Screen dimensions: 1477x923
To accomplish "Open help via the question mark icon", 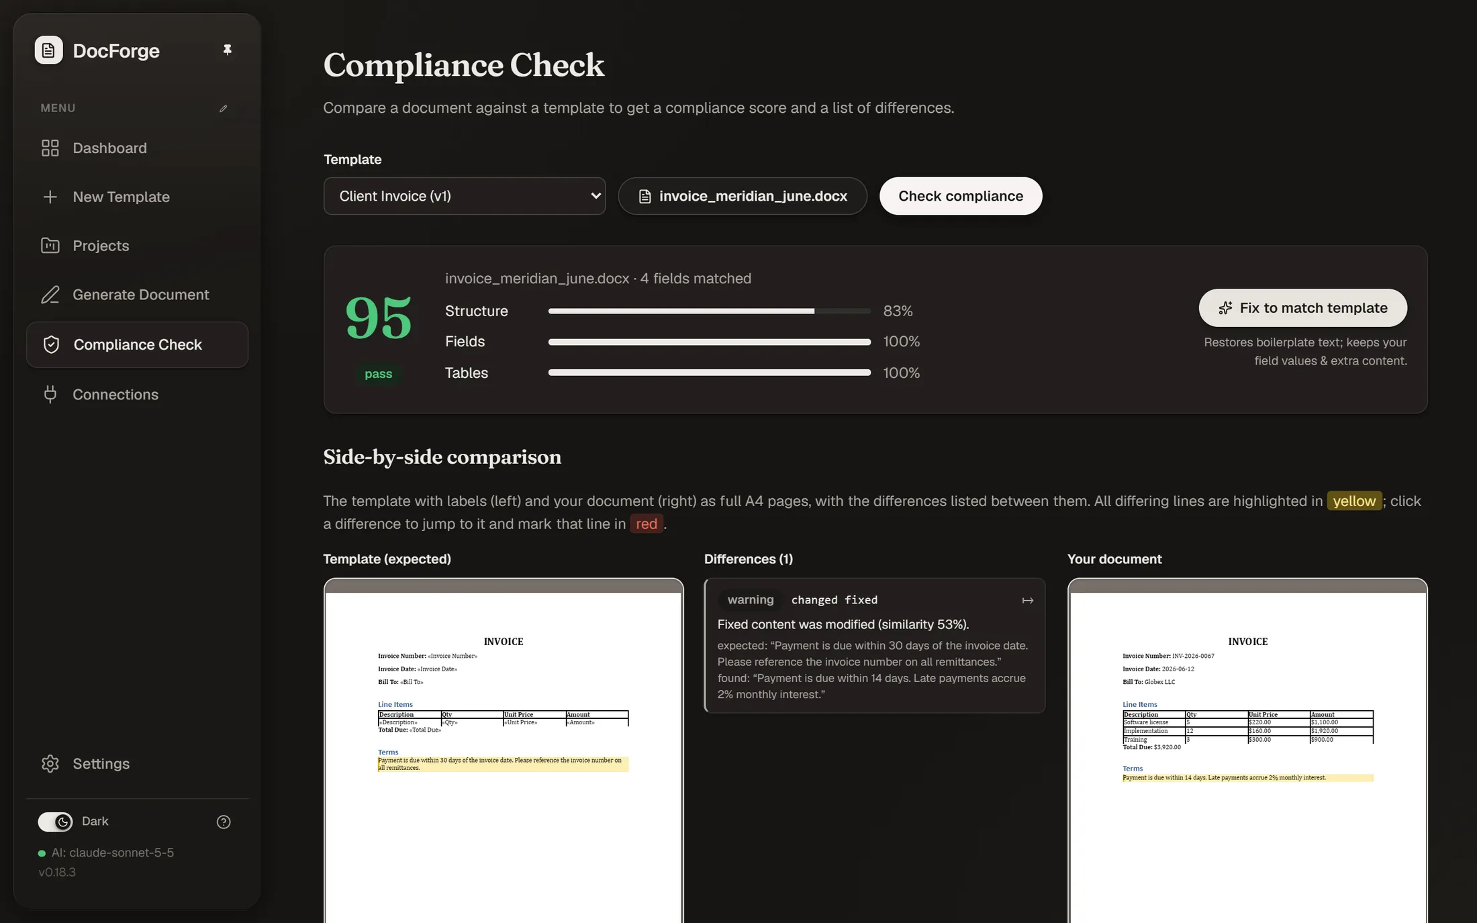I will (x=224, y=822).
